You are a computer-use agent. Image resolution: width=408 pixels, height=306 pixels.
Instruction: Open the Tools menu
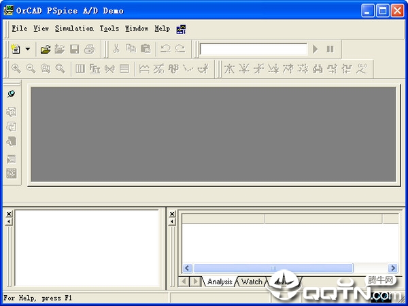coord(109,29)
